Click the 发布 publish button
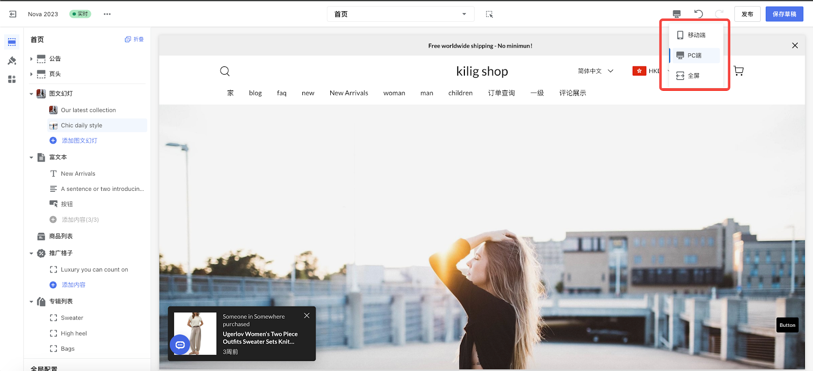 [x=747, y=14]
